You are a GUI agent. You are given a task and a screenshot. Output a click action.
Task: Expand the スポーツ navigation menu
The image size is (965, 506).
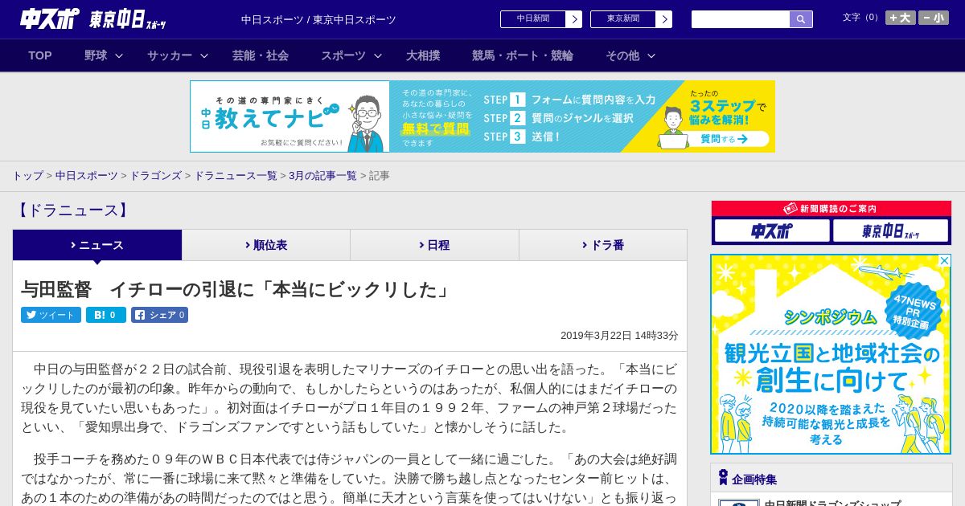[351, 55]
